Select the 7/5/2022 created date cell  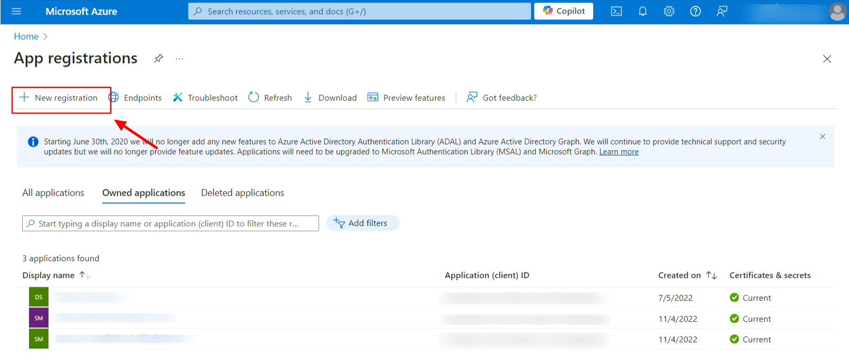click(x=675, y=298)
